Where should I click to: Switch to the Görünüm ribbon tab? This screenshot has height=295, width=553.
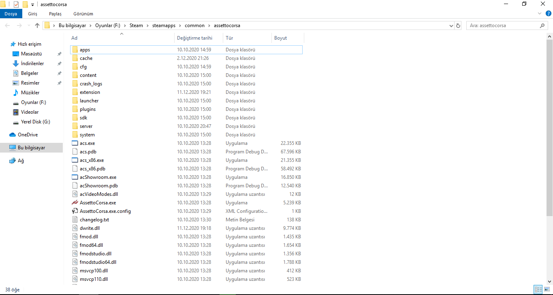83,14
